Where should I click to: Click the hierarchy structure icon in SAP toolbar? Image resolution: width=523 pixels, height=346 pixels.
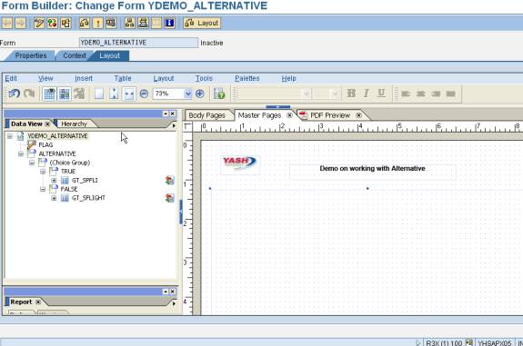(x=129, y=23)
